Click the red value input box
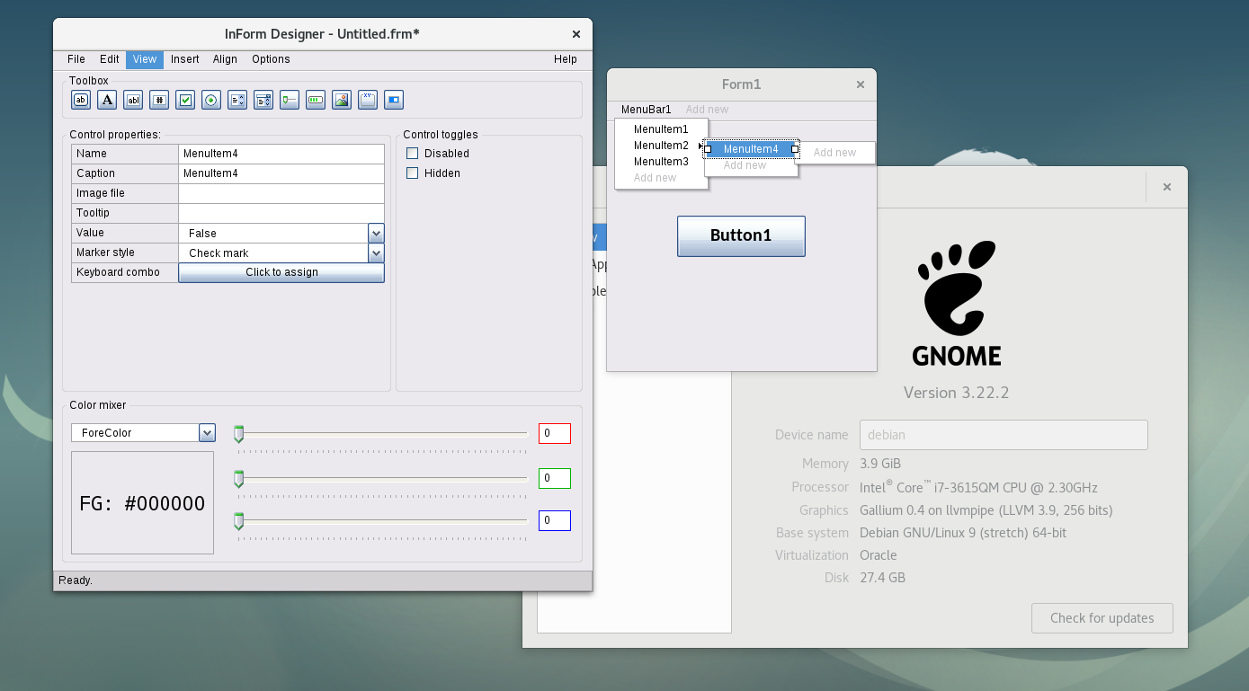 click(555, 434)
